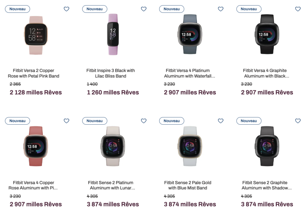Click Nouveau badge on Sense 2 Graphite
This screenshot has height=211, width=307.
point(249,121)
